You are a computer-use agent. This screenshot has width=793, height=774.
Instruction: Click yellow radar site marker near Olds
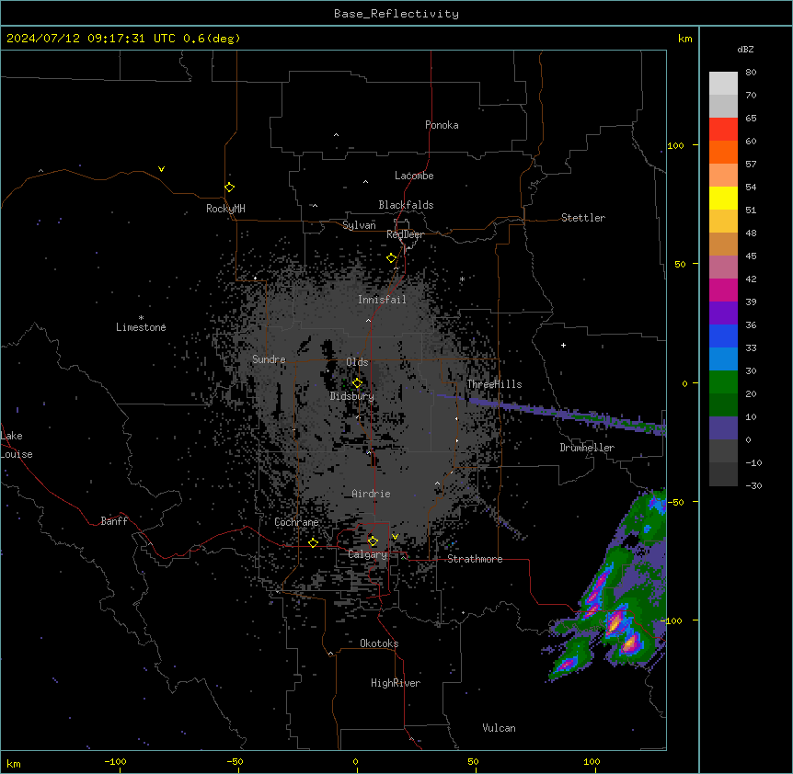click(x=357, y=383)
